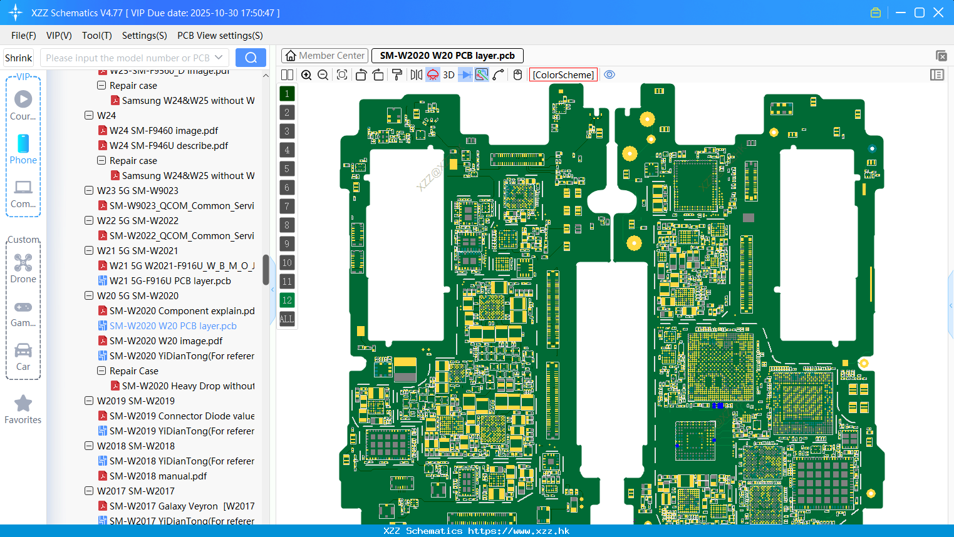Click the file tree vertical scrollbar
This screenshot has height=537, width=954.
pyautogui.click(x=266, y=269)
